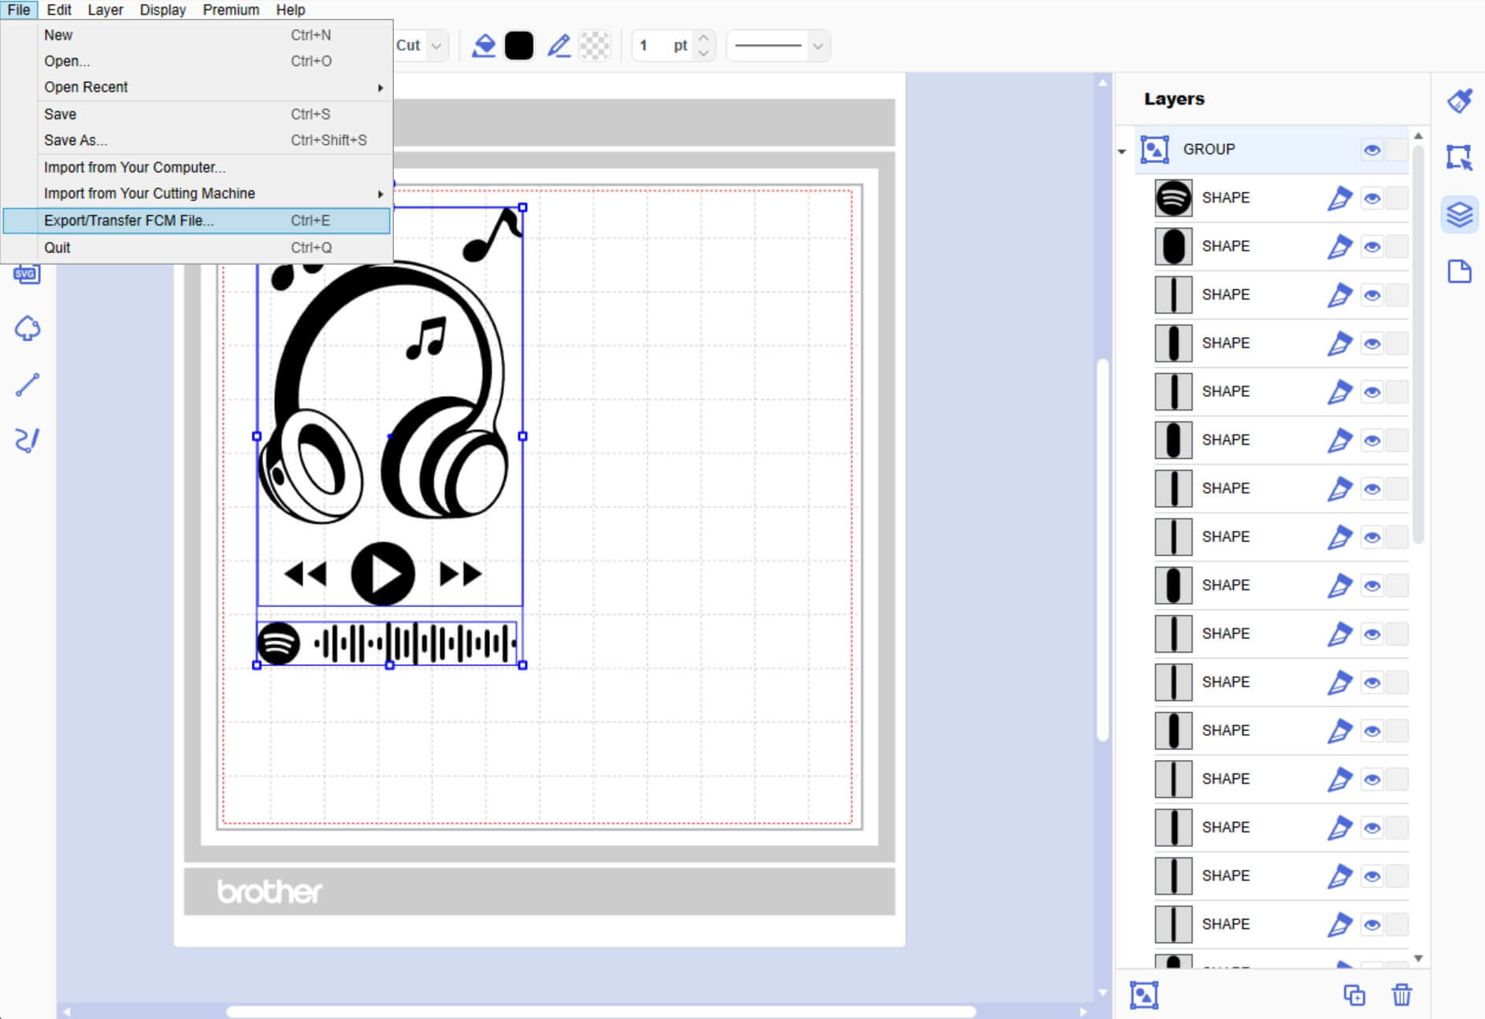Collapse the GROUP layer tree arrow
The width and height of the screenshot is (1485, 1019).
coord(1122,150)
